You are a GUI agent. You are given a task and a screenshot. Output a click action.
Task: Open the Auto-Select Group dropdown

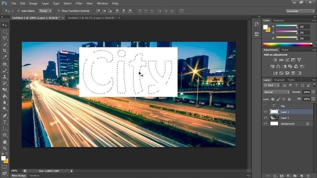click(45, 11)
